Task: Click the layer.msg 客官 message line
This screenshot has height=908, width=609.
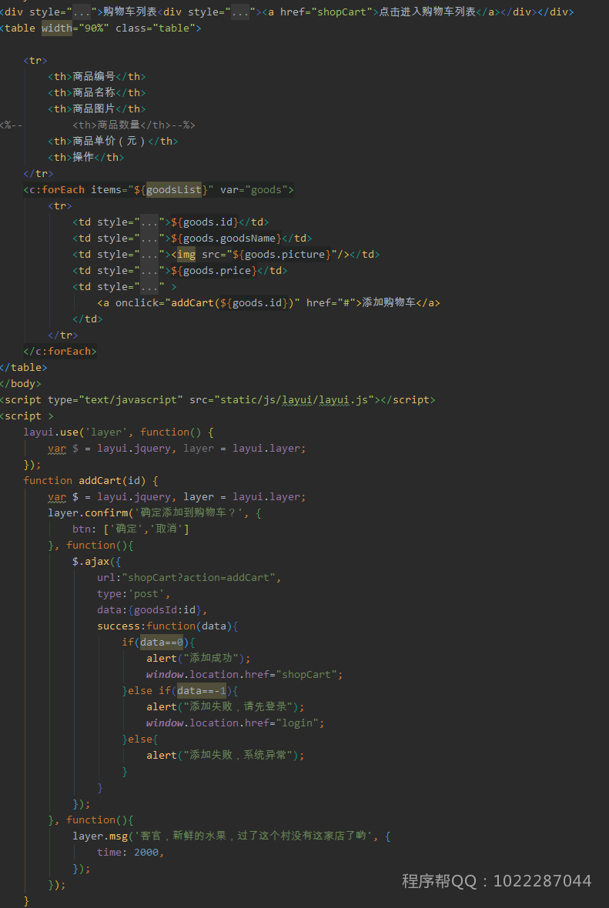Action: (232, 836)
